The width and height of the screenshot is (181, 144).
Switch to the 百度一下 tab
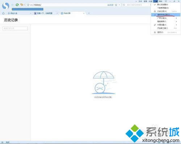pyautogui.click(x=45, y=13)
